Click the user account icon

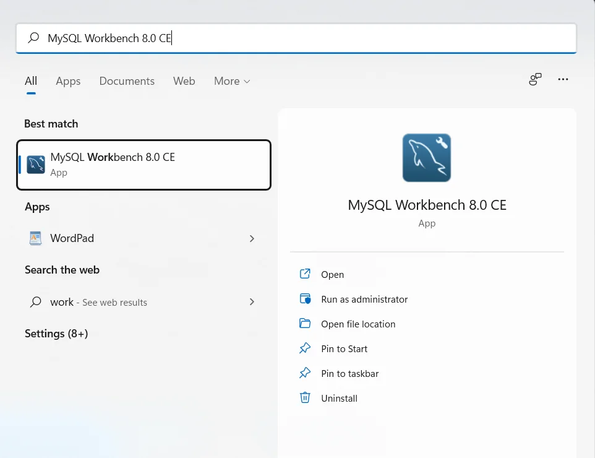click(534, 79)
